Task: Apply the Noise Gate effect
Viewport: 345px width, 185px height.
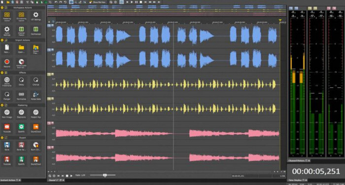Action: coord(35,96)
